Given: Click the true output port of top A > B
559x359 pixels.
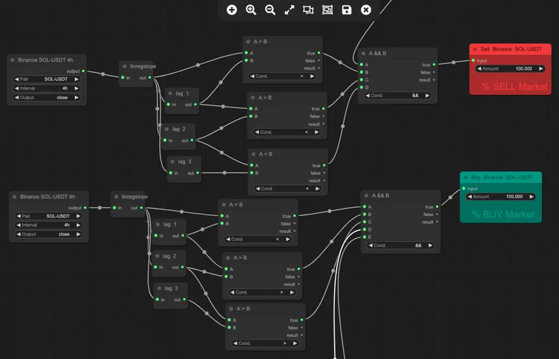Looking at the screenshot, I should [319, 53].
